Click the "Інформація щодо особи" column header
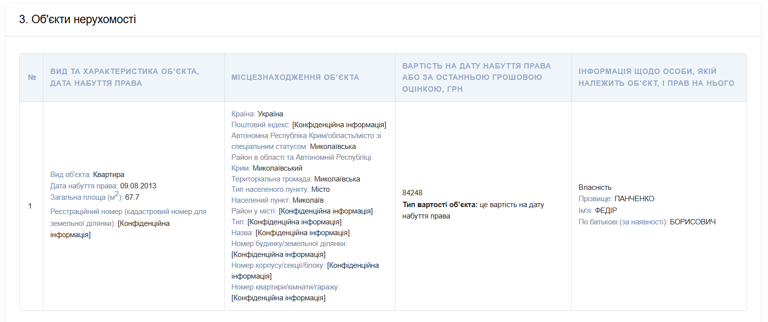The height and width of the screenshot is (322, 768). [x=656, y=77]
